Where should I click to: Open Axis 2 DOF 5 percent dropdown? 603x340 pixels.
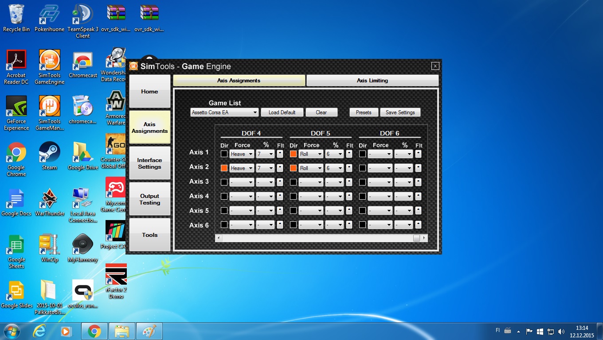pos(334,168)
